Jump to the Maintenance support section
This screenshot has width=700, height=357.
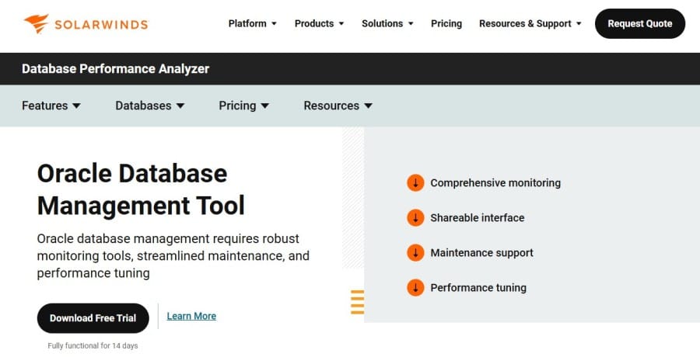coord(481,253)
